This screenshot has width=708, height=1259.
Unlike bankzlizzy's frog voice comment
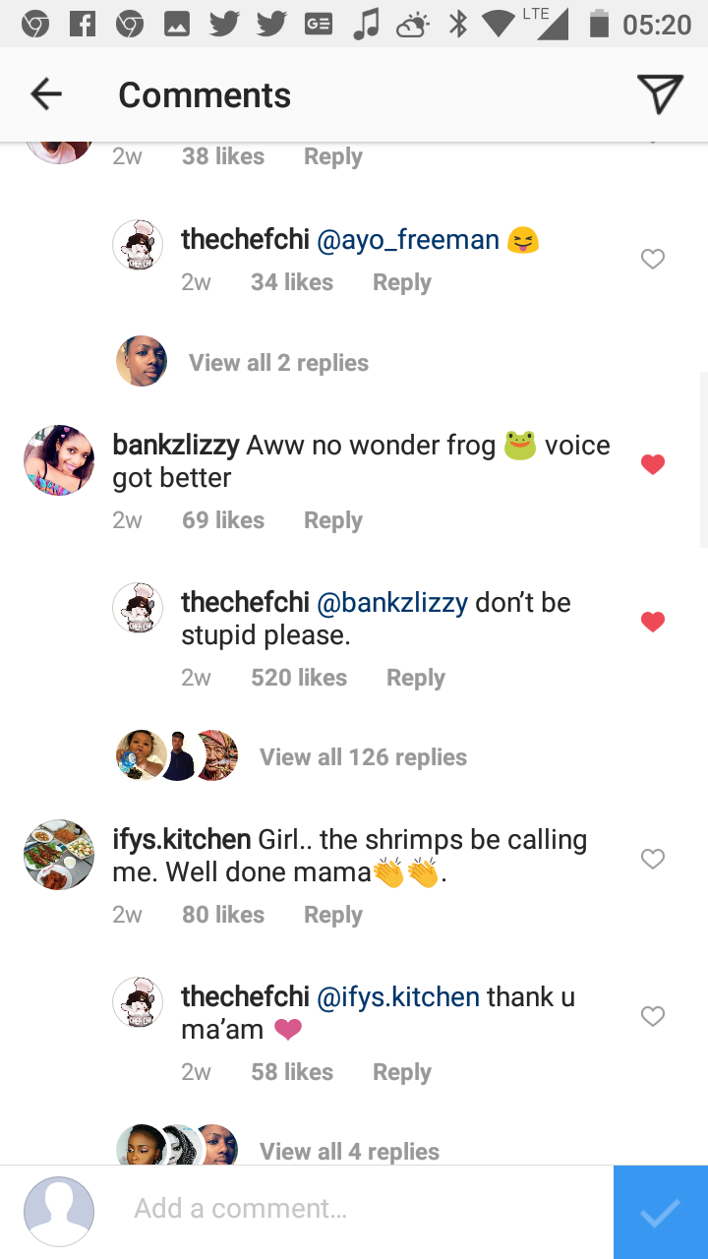point(653,464)
